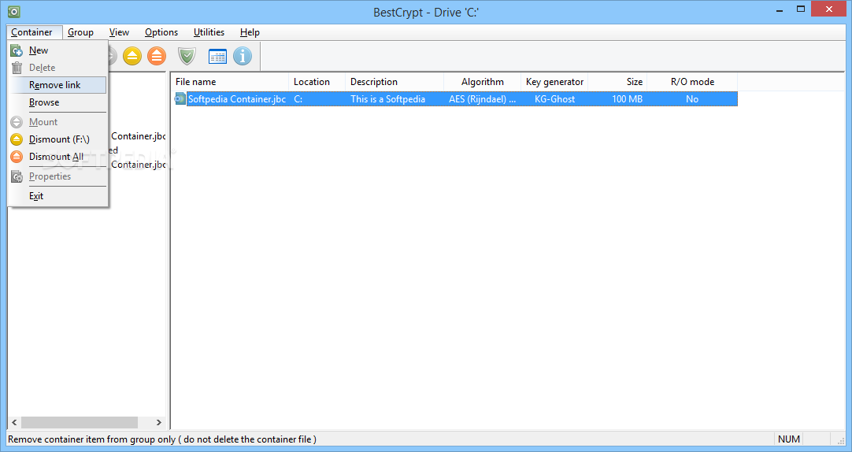The width and height of the screenshot is (852, 452).
Task: Click the 'This is a Softpedia' description cell
Action: point(388,99)
